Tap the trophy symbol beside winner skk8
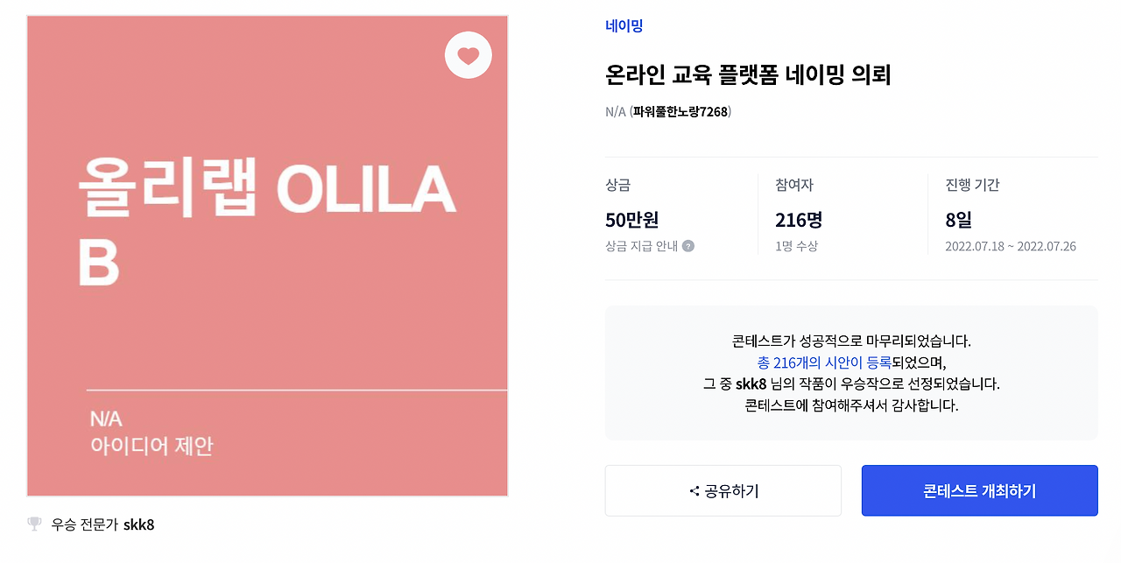This screenshot has height=563, width=1121. click(x=33, y=524)
